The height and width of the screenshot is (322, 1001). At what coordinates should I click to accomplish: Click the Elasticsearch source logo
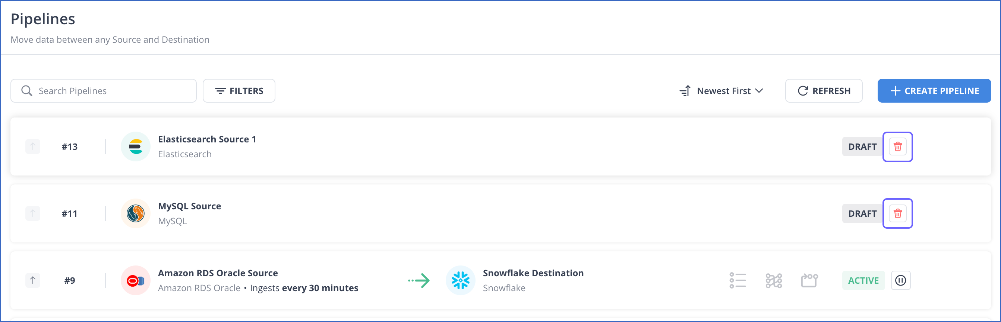136,146
